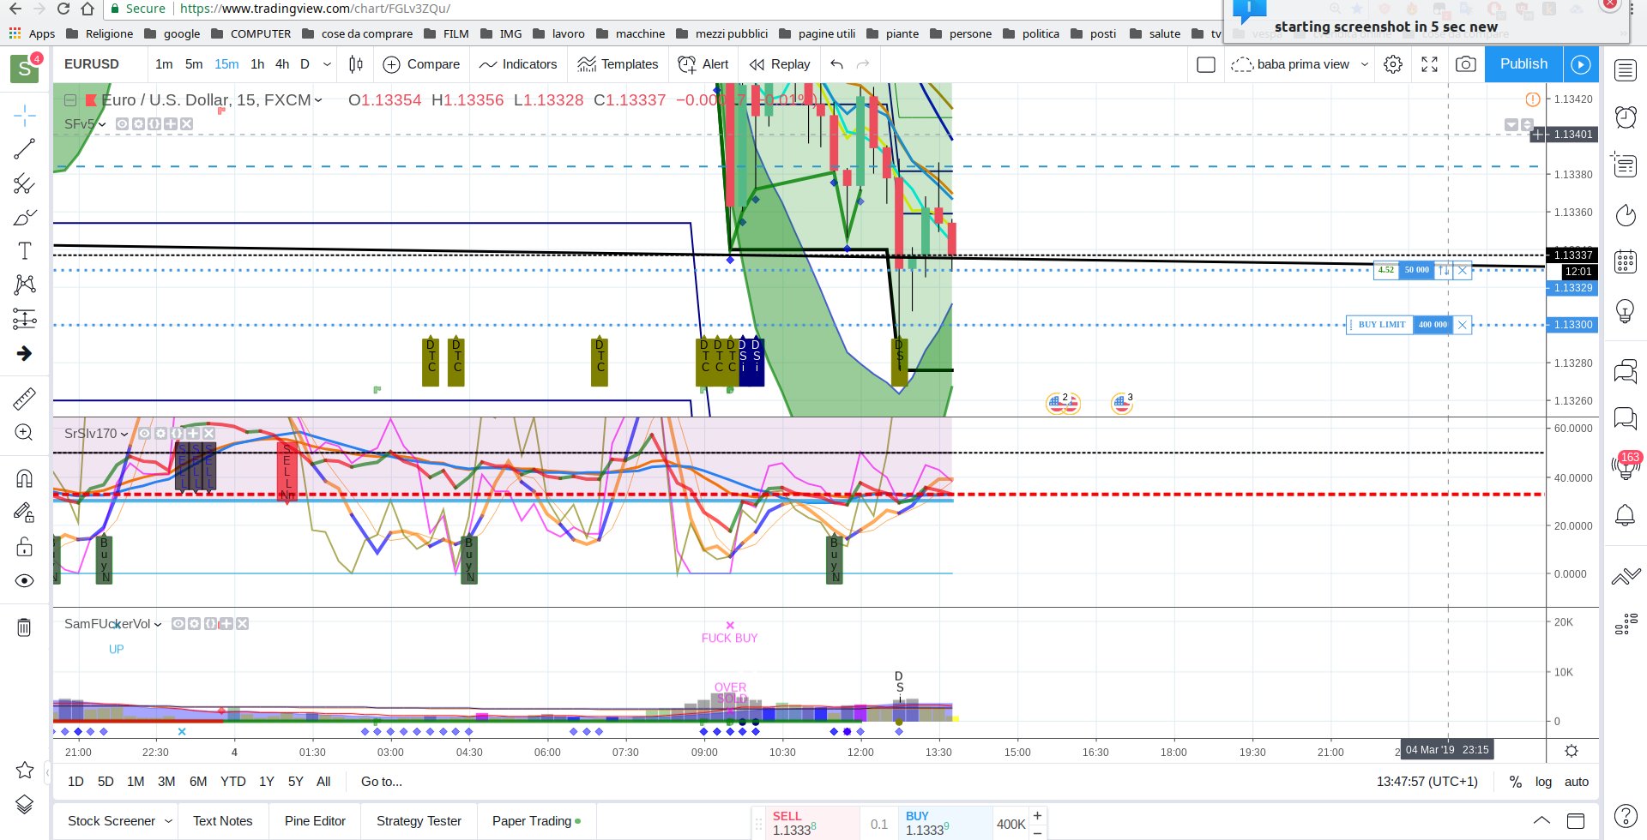Click Go to... date button

pyautogui.click(x=381, y=782)
